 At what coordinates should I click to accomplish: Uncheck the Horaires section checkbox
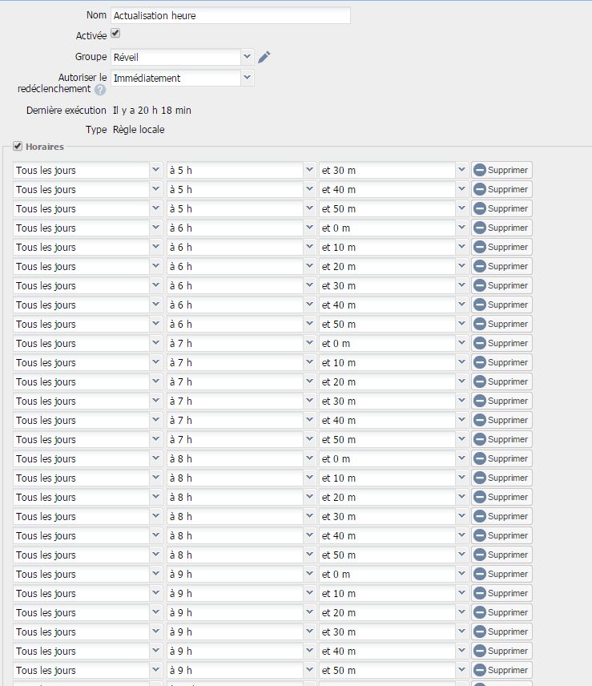tap(18, 147)
